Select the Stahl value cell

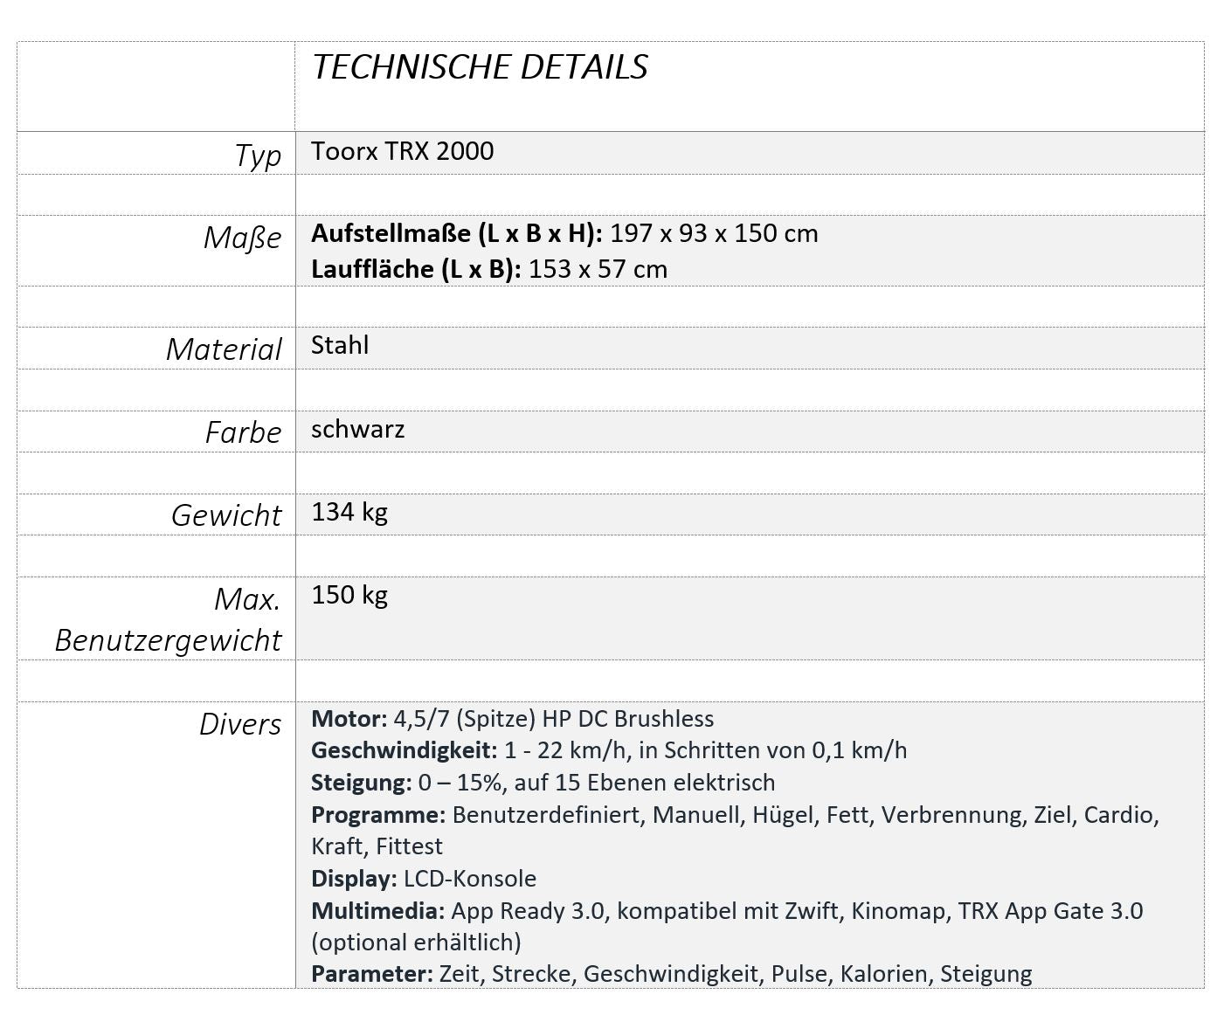[x=340, y=345]
